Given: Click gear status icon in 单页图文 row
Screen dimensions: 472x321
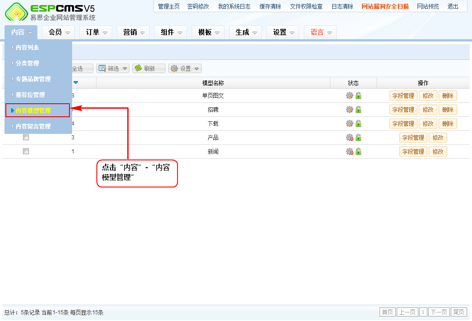Looking at the screenshot, I should pyautogui.click(x=349, y=96).
